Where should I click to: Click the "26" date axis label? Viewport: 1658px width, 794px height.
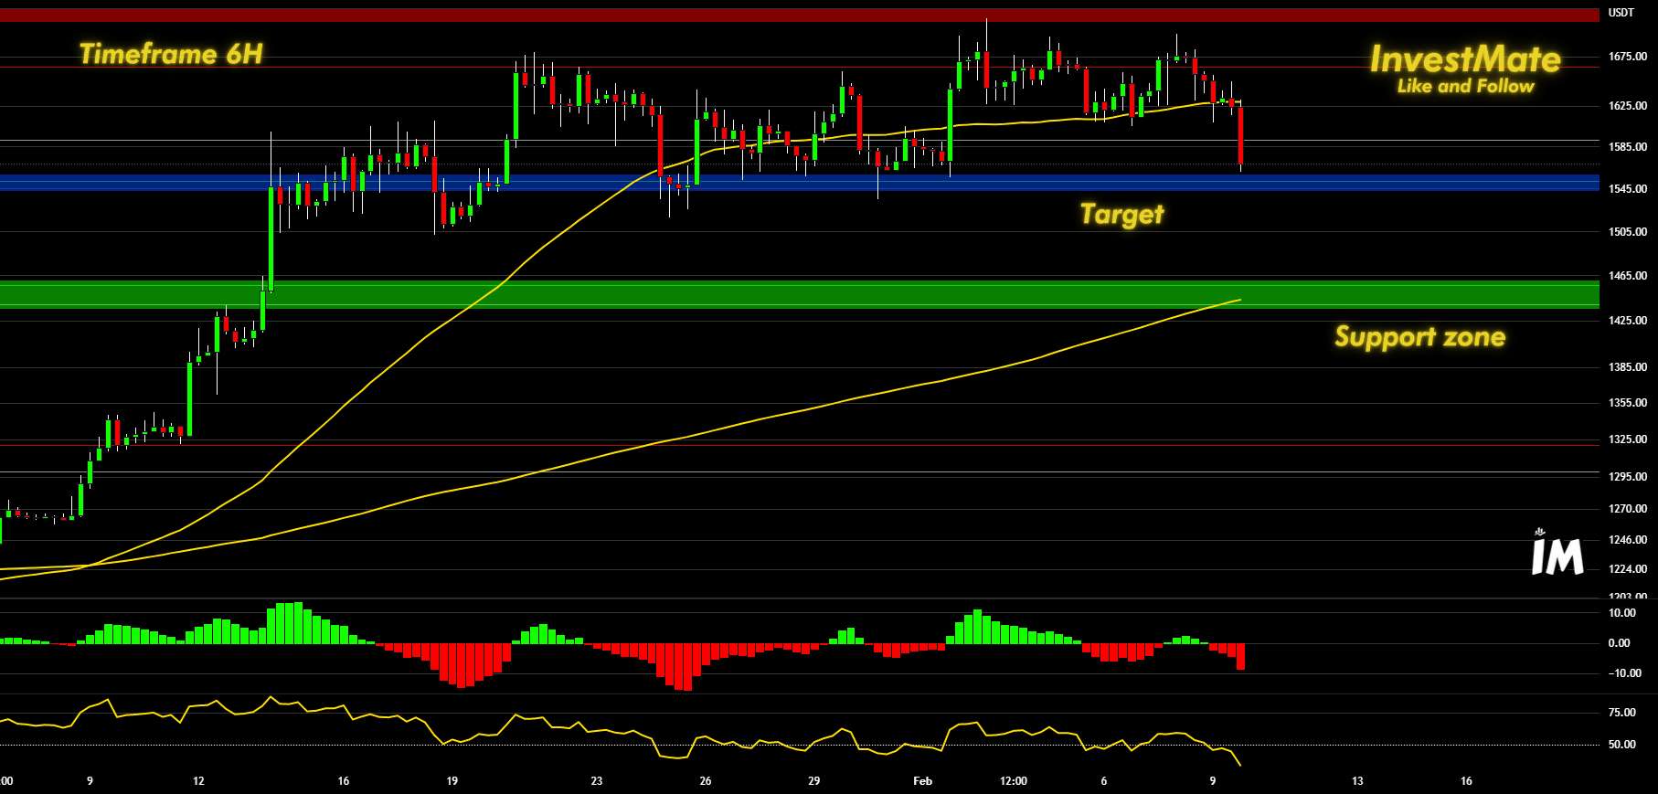(706, 781)
